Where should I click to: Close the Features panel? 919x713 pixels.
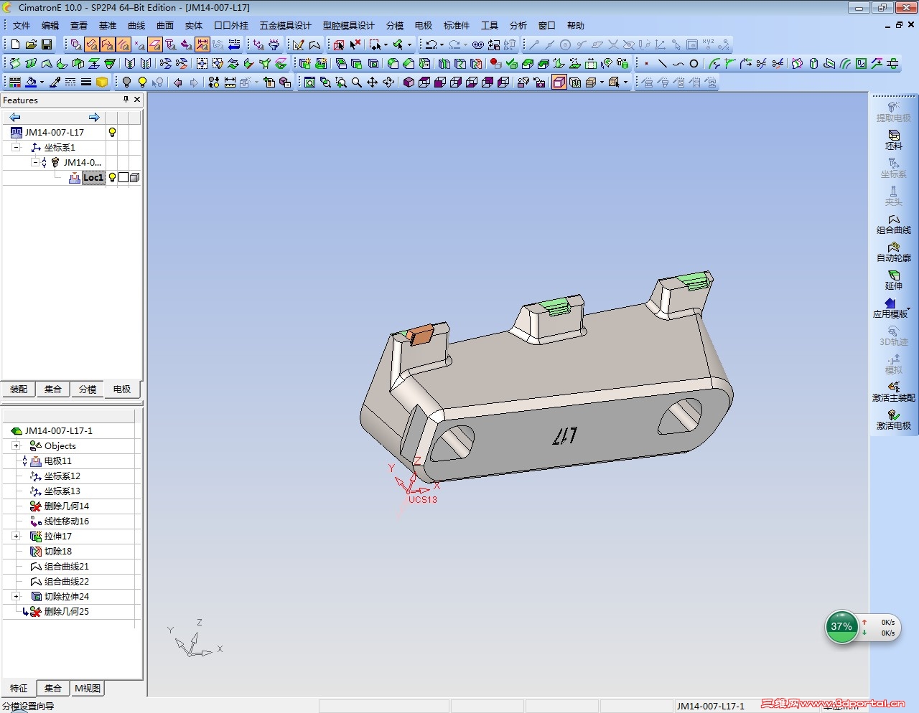point(137,100)
